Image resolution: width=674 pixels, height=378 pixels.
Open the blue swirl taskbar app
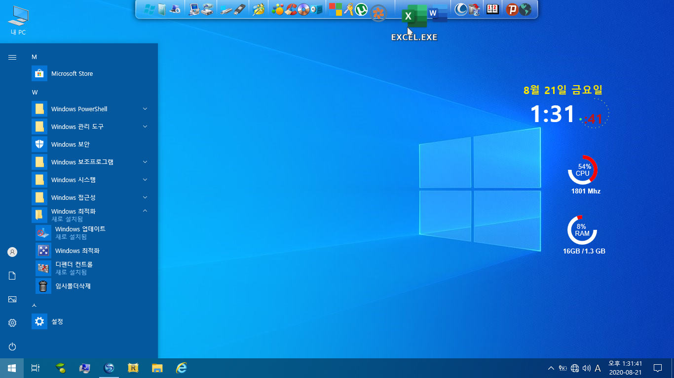tap(109, 368)
